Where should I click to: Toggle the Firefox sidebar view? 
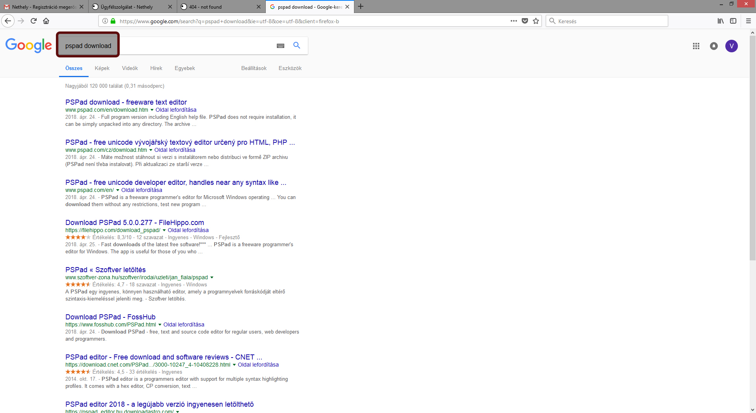point(733,21)
